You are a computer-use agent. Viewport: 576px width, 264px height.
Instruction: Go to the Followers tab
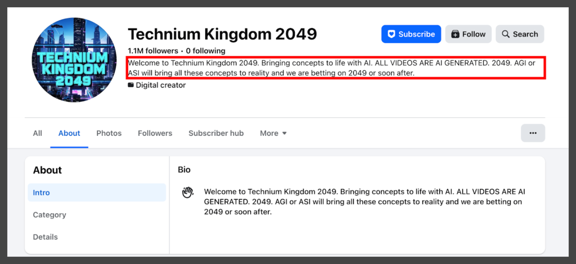coord(155,133)
